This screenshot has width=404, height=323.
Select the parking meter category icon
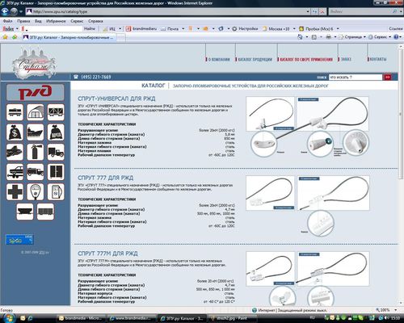coord(36,192)
